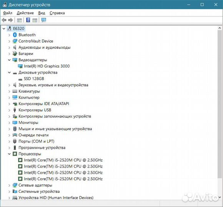Click the speaker icon beside Аудиовходы и аудиовыходы
Screen dimensions: 223x207
[x=15, y=48]
